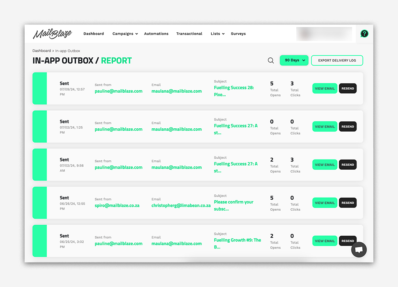Resend the Please confirm your subscription email
This screenshot has width=398, height=287.
pos(348,203)
